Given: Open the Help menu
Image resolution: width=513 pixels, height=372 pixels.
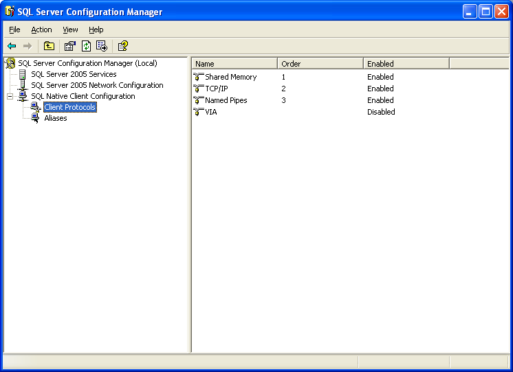Looking at the screenshot, I should pyautogui.click(x=96, y=30).
